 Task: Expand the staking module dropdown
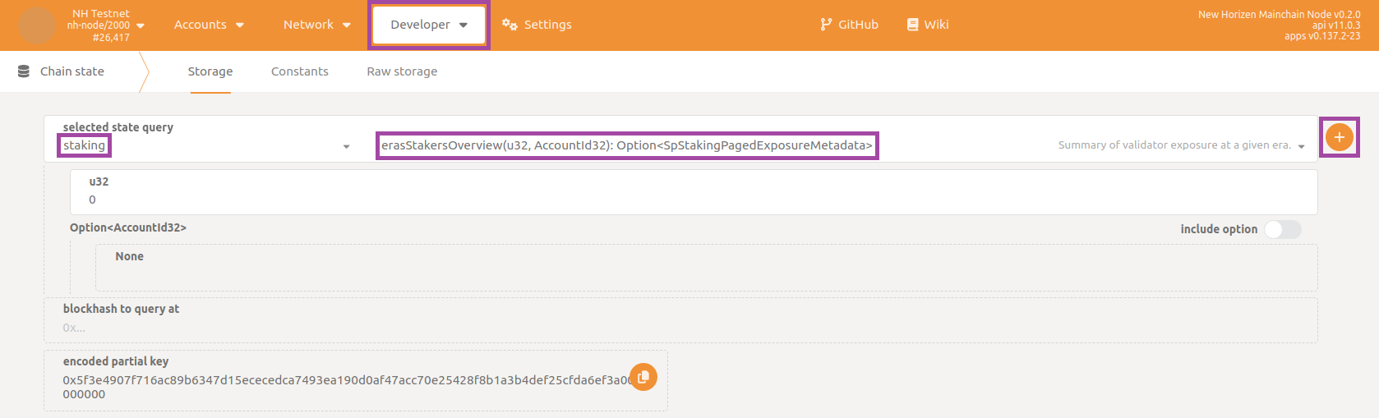click(346, 146)
